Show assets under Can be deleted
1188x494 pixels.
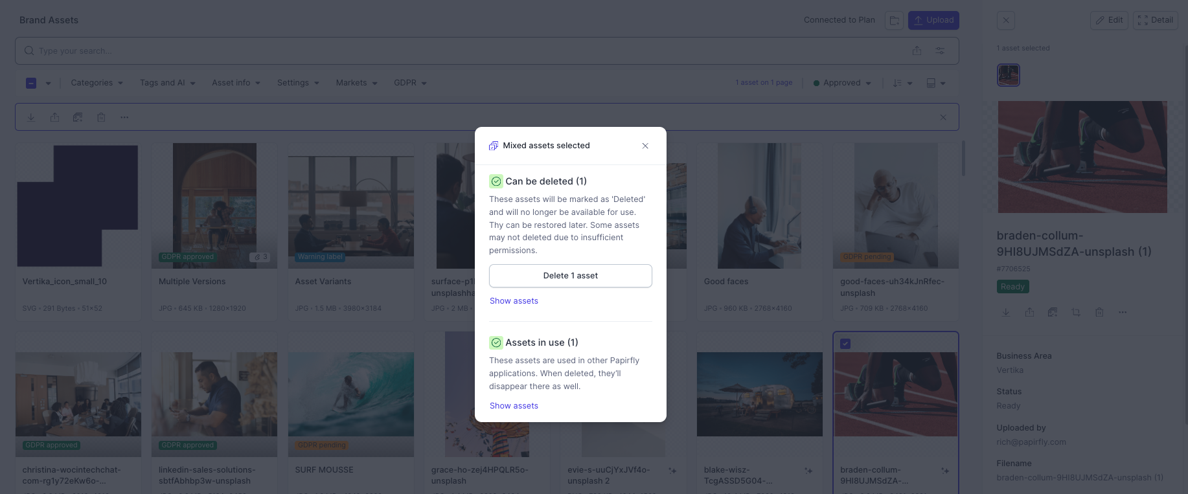point(514,301)
